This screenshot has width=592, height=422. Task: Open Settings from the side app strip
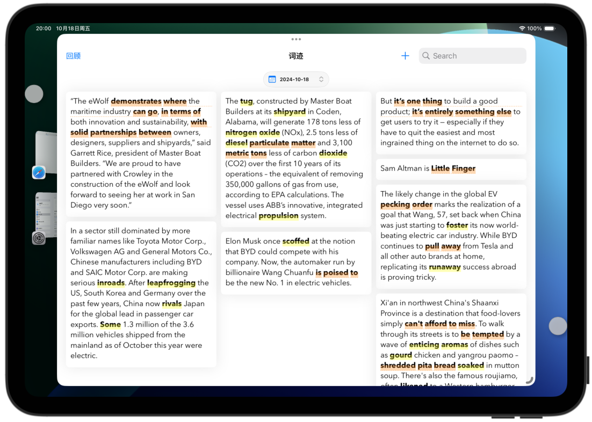click(39, 238)
